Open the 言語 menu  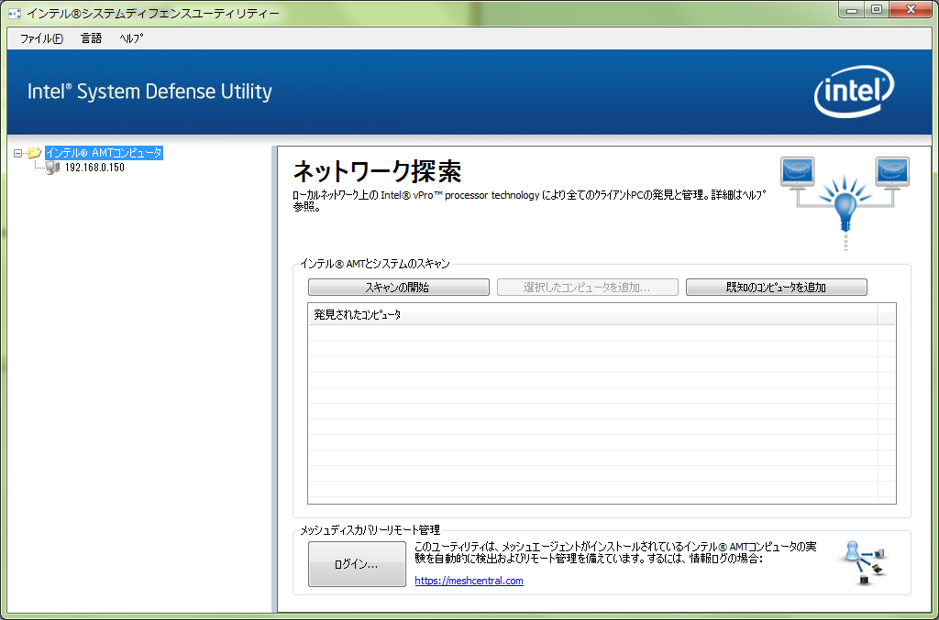(x=91, y=38)
